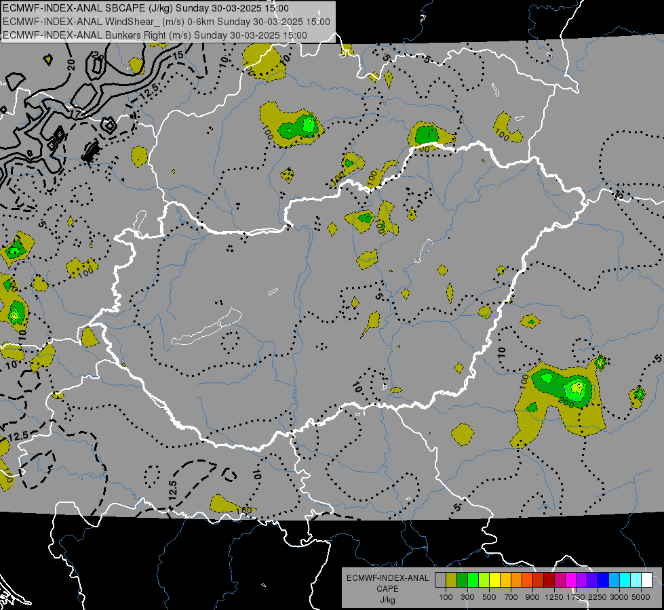Pick the white swatch ending the legend
Screen dimensions: 664x610
[x=647, y=579]
